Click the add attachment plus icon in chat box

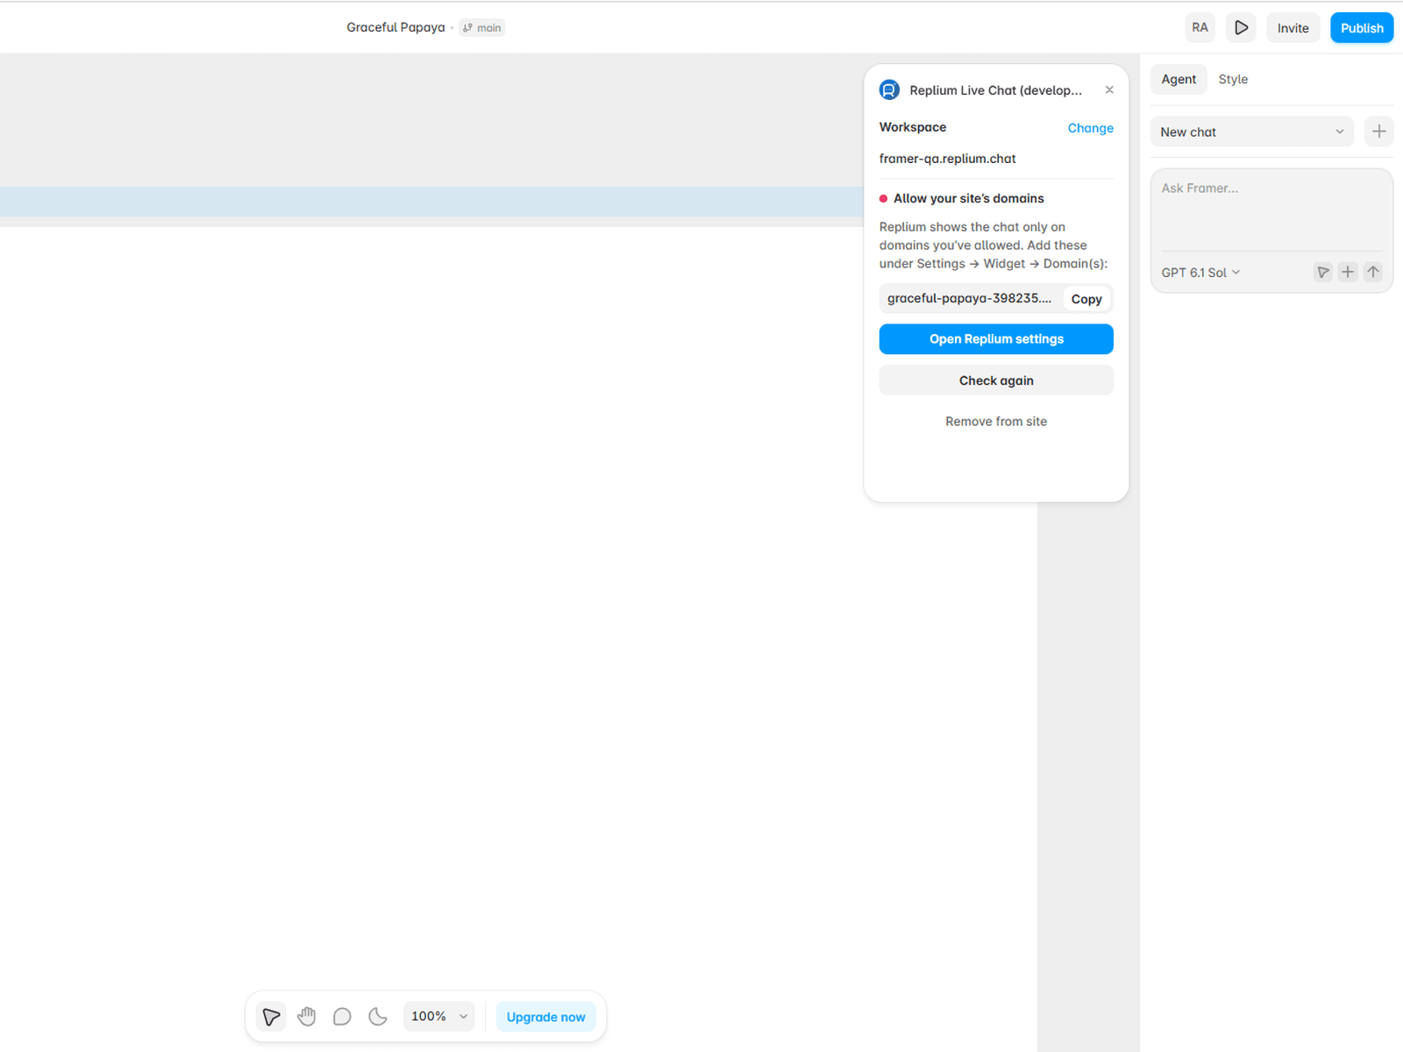tap(1348, 273)
